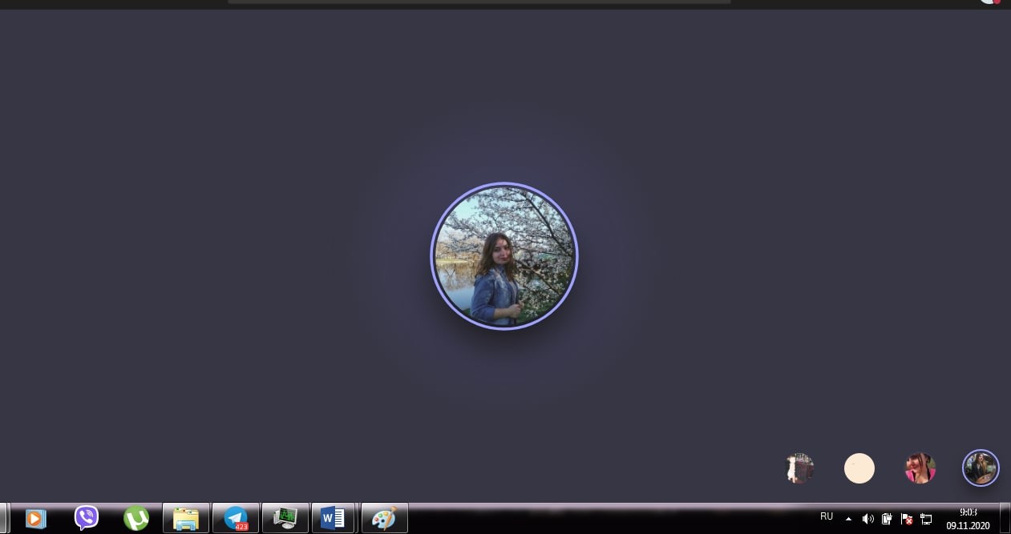
Task: Open Action Center flag tray icon
Action: 907,519
